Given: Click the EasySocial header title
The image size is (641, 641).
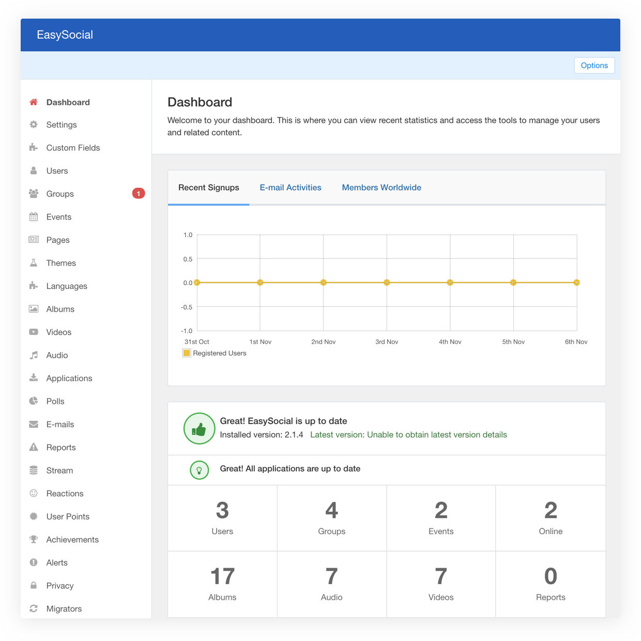Looking at the screenshot, I should coord(65,35).
